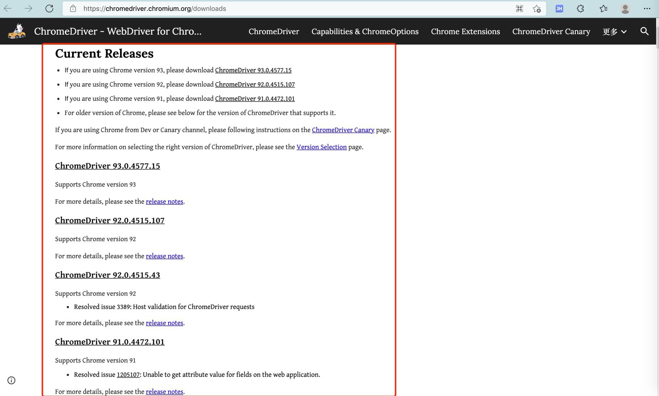Open Chrome Extensions nav item
This screenshot has height=396, width=659.
click(466, 32)
